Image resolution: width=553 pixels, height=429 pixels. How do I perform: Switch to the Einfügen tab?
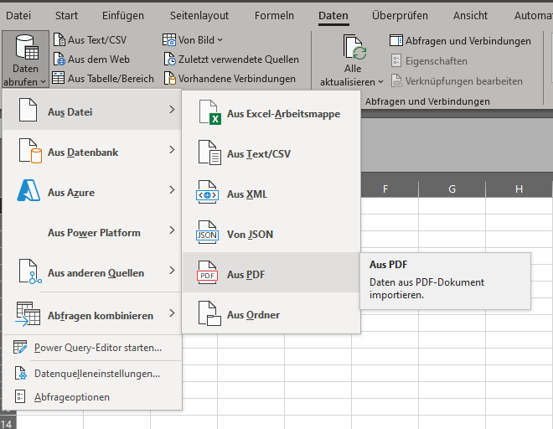pyautogui.click(x=123, y=16)
